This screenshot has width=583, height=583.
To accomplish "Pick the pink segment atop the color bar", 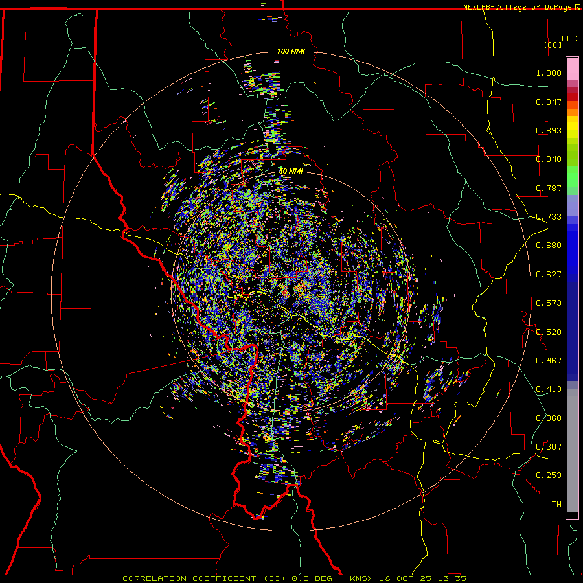I will click(572, 69).
